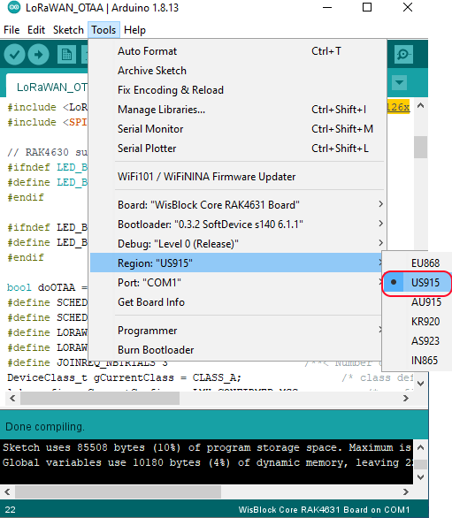The width and height of the screenshot is (452, 518).
Task: Click console scroll down arrow
Action: pyautogui.click(x=420, y=477)
